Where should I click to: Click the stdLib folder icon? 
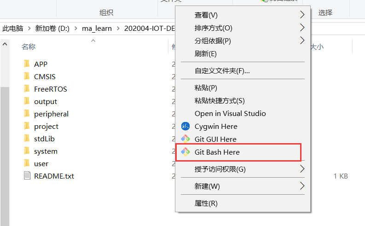pyautogui.click(x=27, y=139)
